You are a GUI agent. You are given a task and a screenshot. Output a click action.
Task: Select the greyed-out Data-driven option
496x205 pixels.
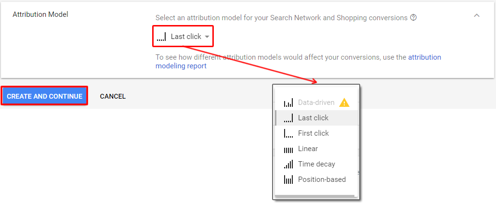pos(317,102)
